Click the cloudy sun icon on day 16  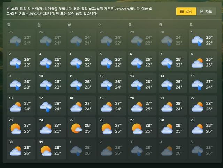click(x=15, y=107)
